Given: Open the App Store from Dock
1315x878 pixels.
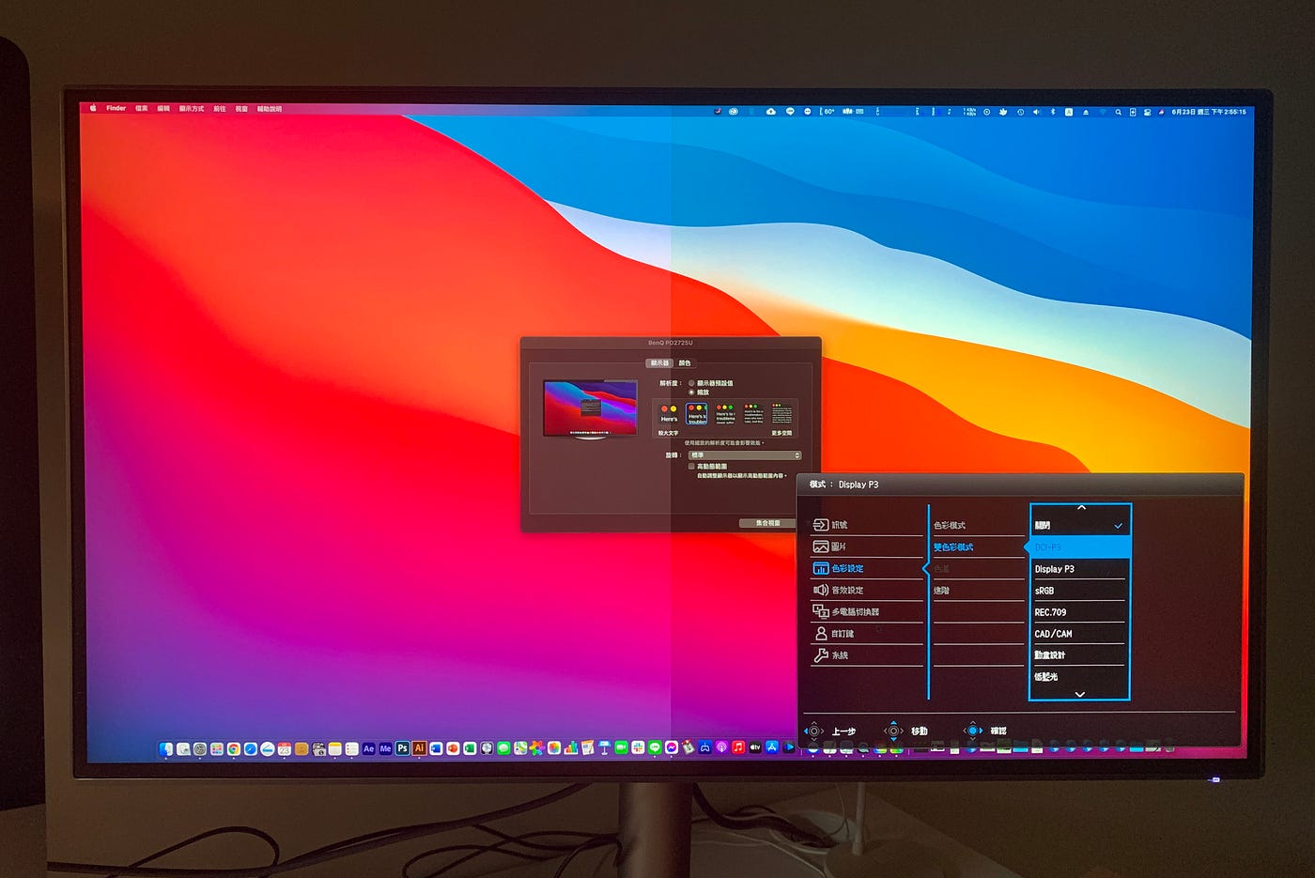Looking at the screenshot, I should pos(772,747).
